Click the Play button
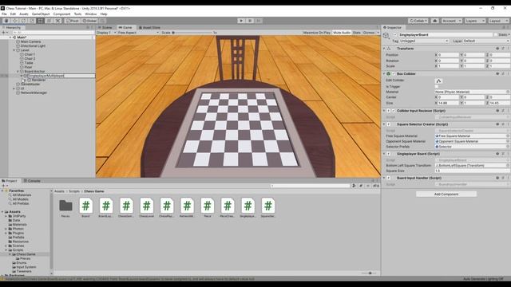The width and height of the screenshot is (511, 287). click(241, 21)
